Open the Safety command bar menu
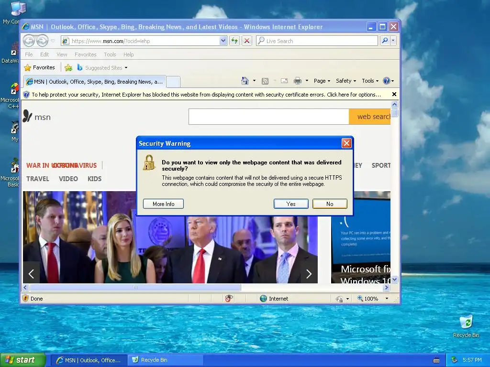This screenshot has height=367, width=490. click(x=346, y=81)
